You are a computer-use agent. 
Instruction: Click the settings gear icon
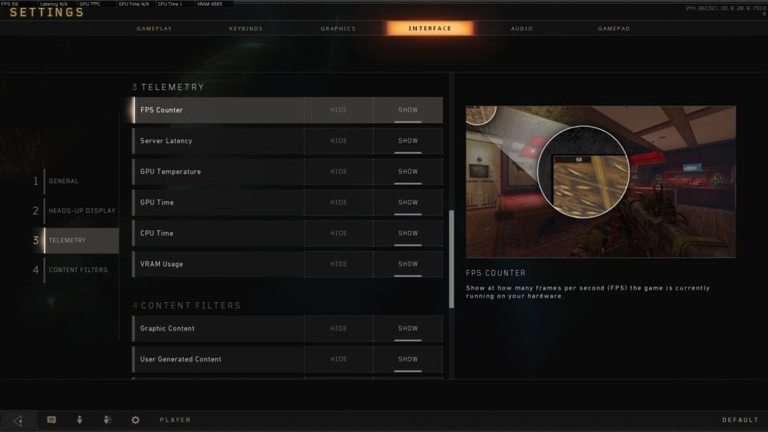tap(136, 420)
